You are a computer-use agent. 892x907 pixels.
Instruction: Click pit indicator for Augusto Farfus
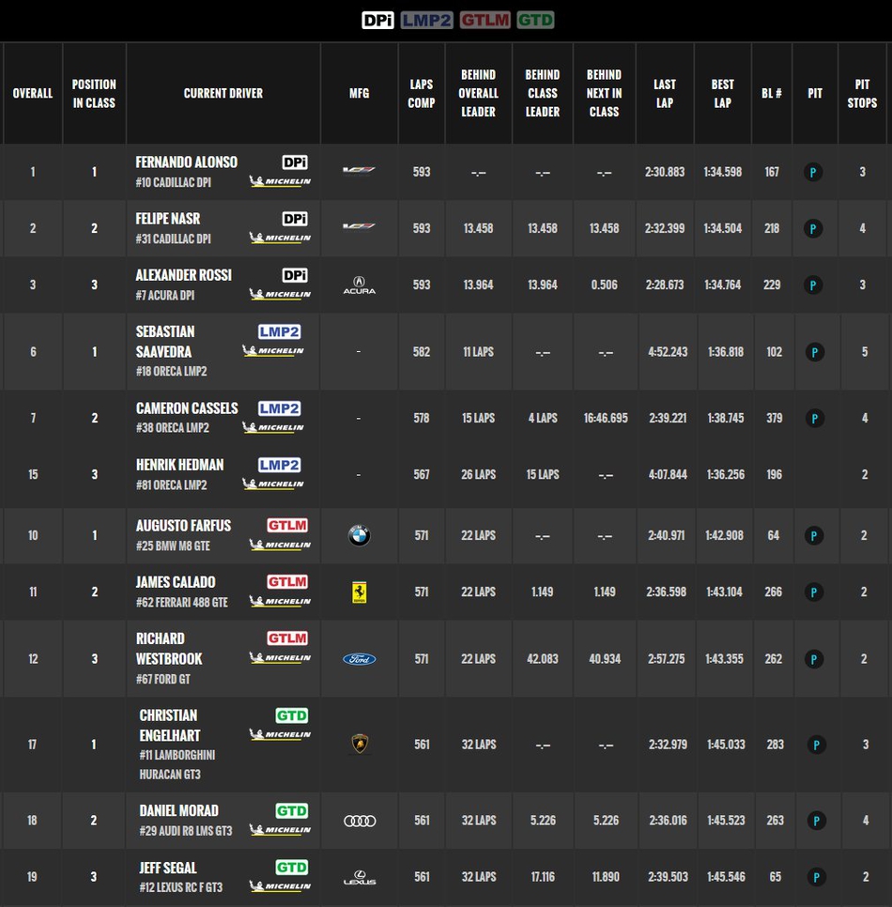[x=814, y=535]
